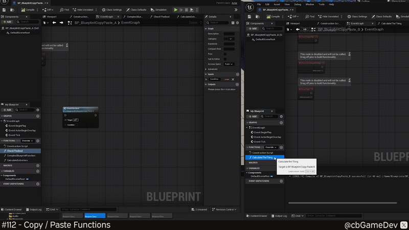Expand the Advanced section in Details
This screenshot has width=409, height=230.
tap(206, 69)
